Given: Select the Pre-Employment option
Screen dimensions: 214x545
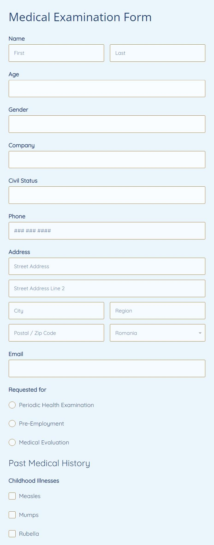Looking at the screenshot, I should [12, 424].
